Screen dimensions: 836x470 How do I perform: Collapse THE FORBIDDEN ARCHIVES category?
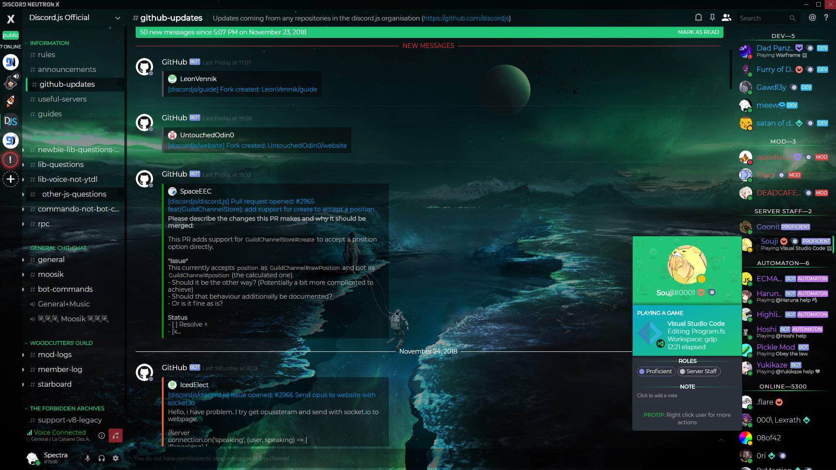click(65, 409)
